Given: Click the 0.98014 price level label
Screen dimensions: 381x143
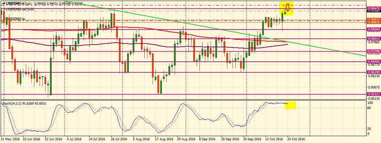Looking at the screenshot, I should (x=374, y=38).
